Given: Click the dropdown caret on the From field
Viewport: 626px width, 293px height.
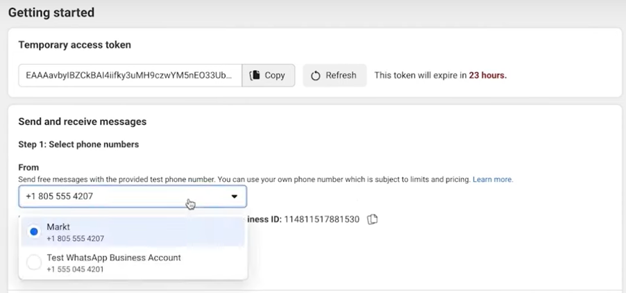Looking at the screenshot, I should pos(235,196).
